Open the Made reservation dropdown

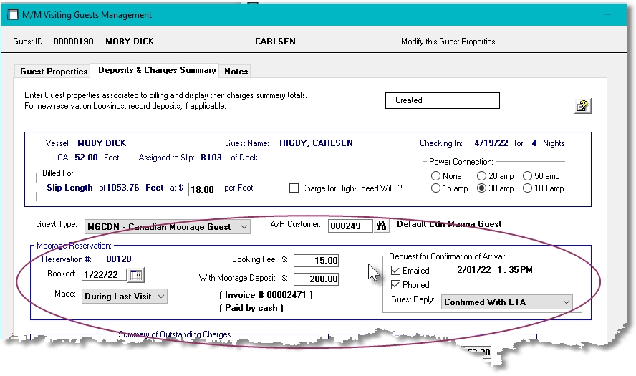[x=124, y=296]
